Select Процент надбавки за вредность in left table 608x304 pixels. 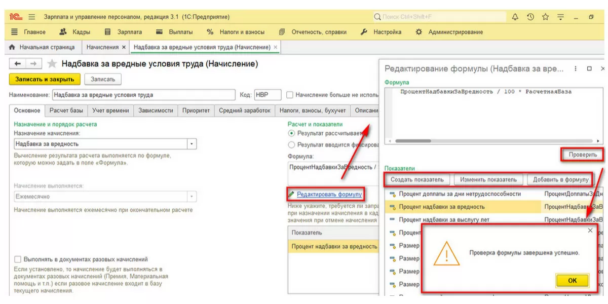coord(334,246)
